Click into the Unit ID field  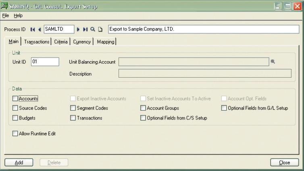point(45,62)
